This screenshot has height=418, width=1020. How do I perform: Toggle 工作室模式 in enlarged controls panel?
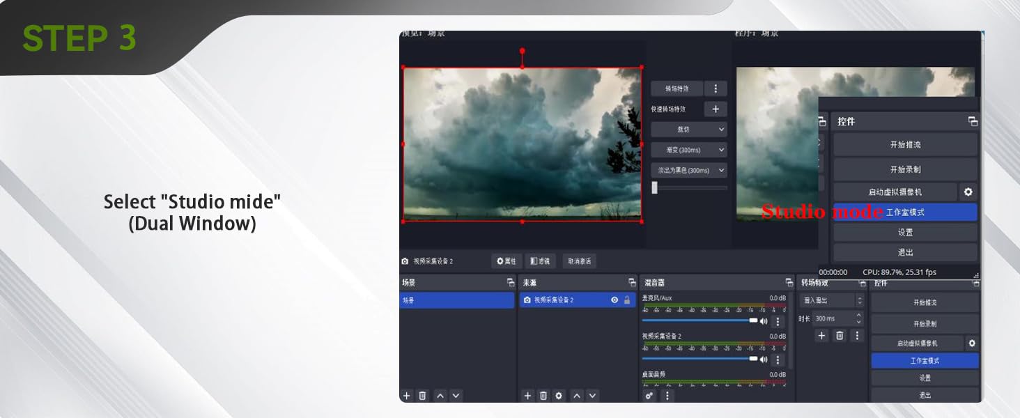(905, 212)
